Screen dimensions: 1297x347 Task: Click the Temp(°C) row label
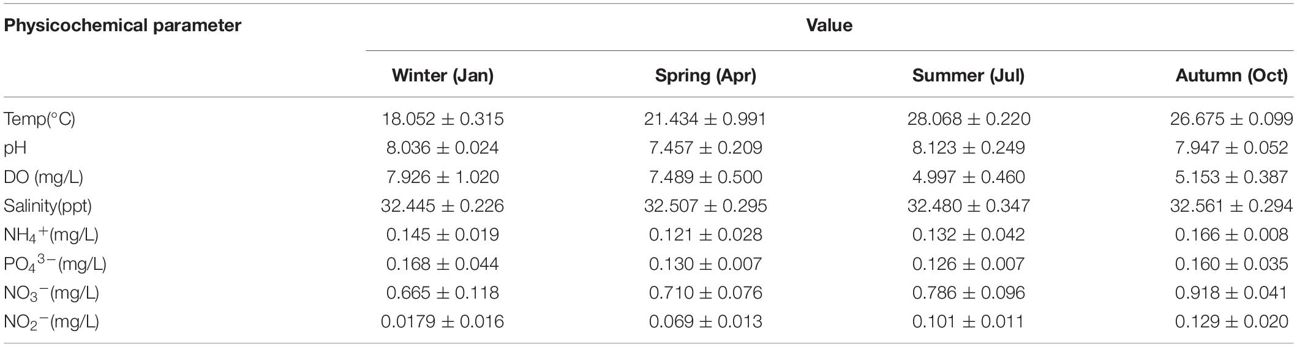tap(40, 119)
